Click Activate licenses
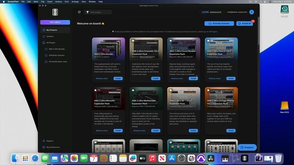 (x=219, y=23)
